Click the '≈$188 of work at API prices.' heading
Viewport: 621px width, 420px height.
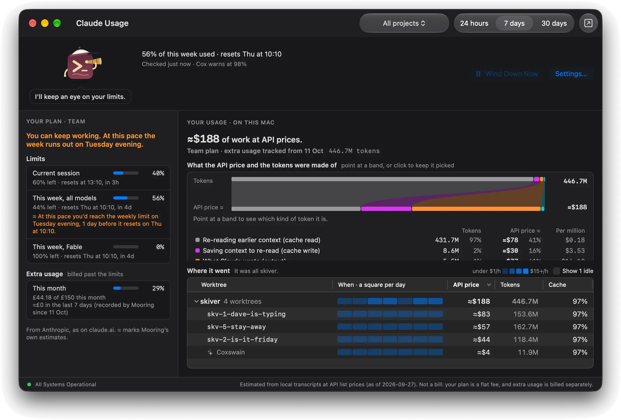(x=244, y=139)
